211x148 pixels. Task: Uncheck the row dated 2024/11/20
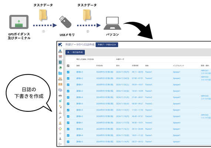pos(68,104)
